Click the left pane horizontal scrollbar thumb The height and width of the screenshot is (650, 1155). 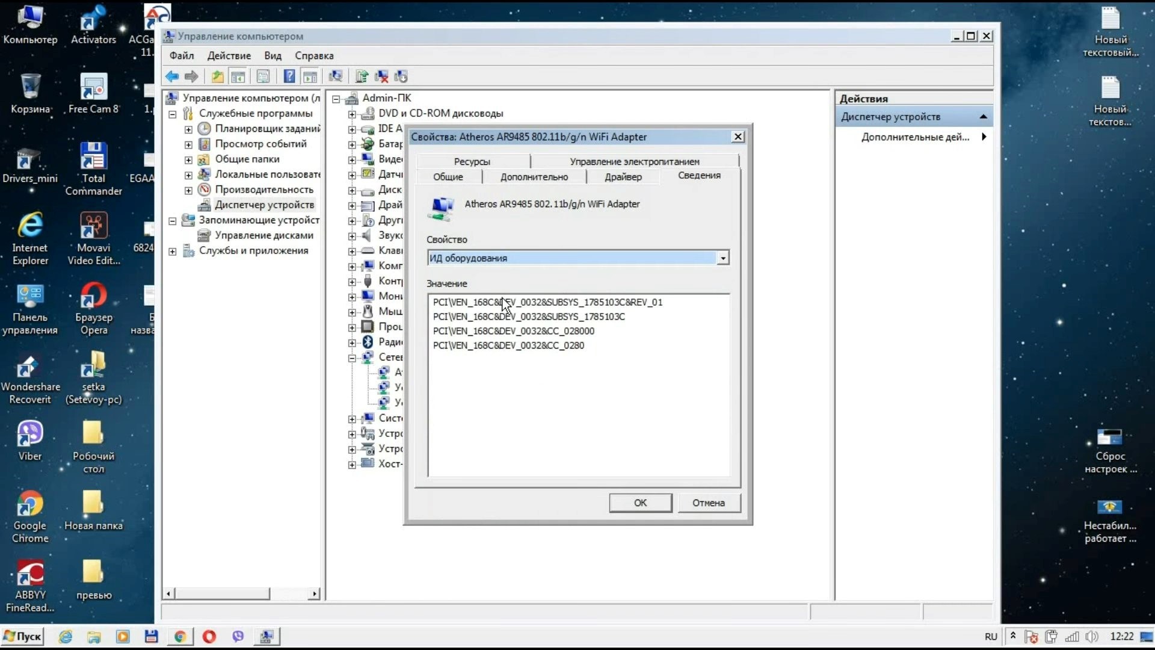point(221,594)
